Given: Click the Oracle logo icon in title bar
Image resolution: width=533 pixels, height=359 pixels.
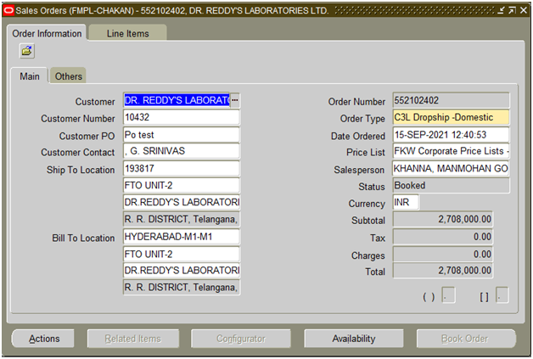Looking at the screenshot, I should tap(8, 10).
